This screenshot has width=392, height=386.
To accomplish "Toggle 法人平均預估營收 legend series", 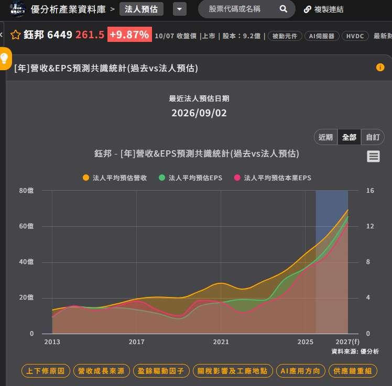I will (x=115, y=178).
